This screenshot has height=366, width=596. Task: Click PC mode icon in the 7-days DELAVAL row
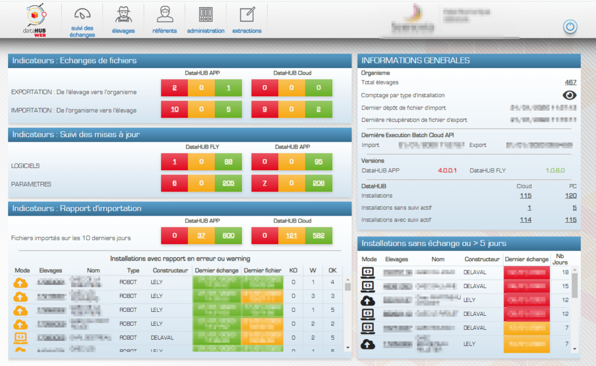coord(368,328)
